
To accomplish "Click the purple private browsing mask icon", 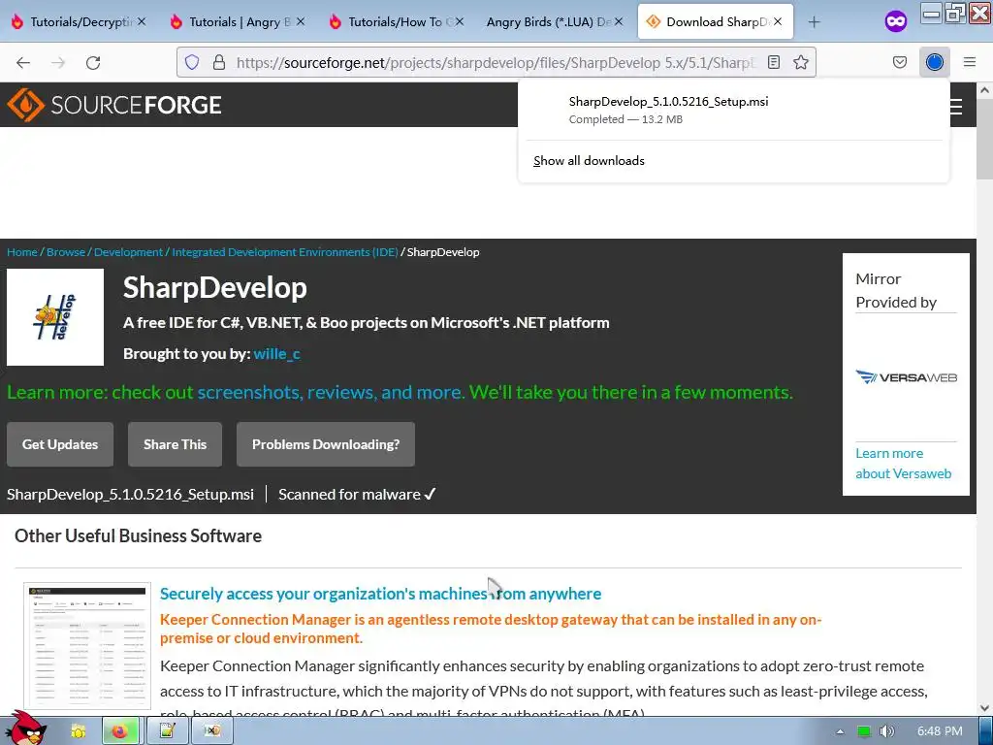I will (x=896, y=21).
